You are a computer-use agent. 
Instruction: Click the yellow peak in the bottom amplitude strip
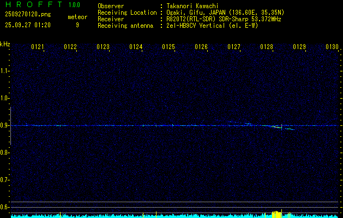click(x=277, y=213)
